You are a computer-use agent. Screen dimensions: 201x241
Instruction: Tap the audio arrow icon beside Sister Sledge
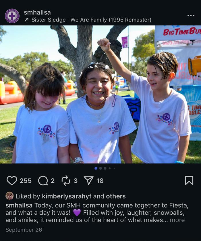pos(26,20)
